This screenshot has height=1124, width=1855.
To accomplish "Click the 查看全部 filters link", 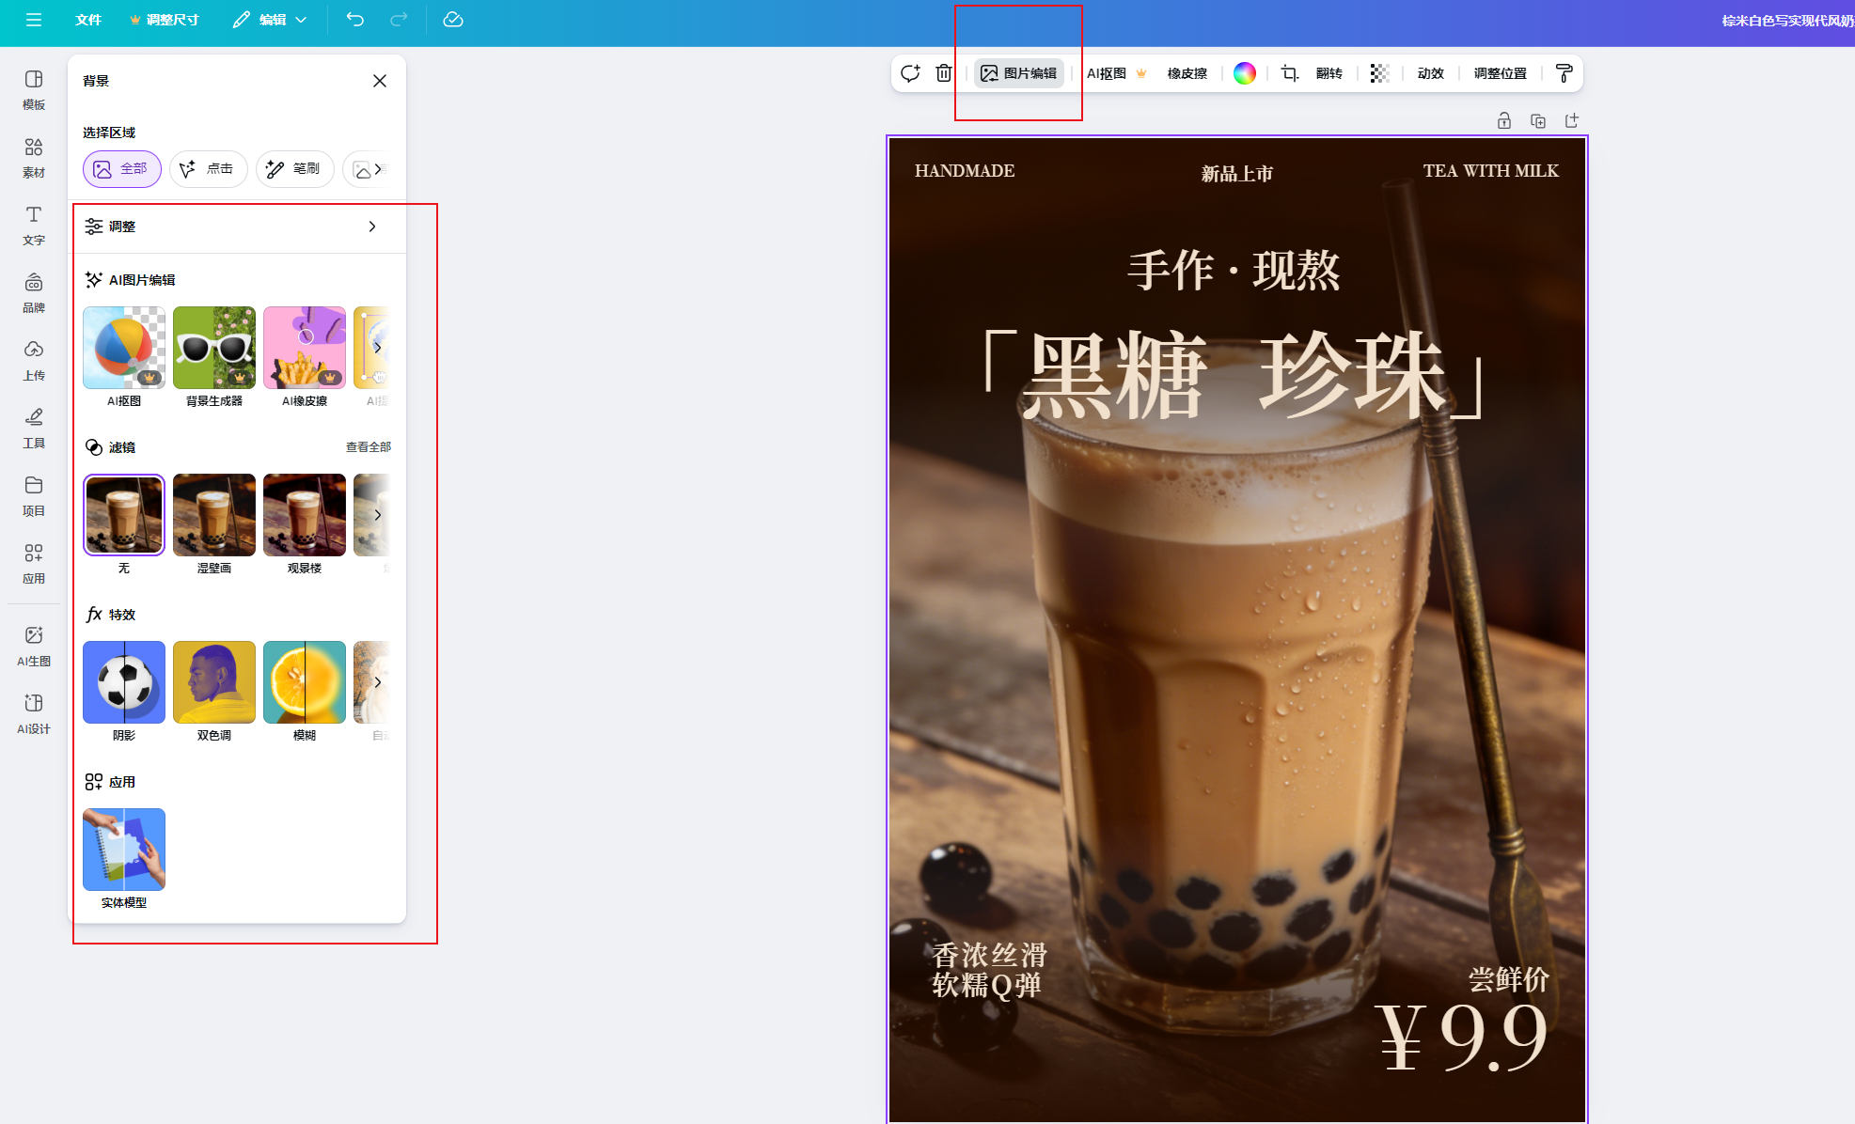I will (368, 447).
